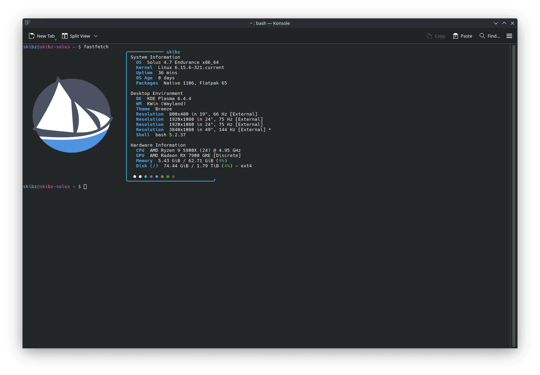The width and height of the screenshot is (540, 375).
Task: Click the "5.43 GiB / 62.71 GiB" memory value
Action: (186, 161)
